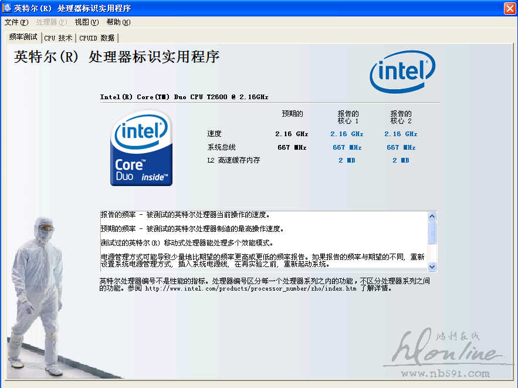518x388 pixels.
Task: Click the scroll down arrow in description box
Action: coord(432,266)
